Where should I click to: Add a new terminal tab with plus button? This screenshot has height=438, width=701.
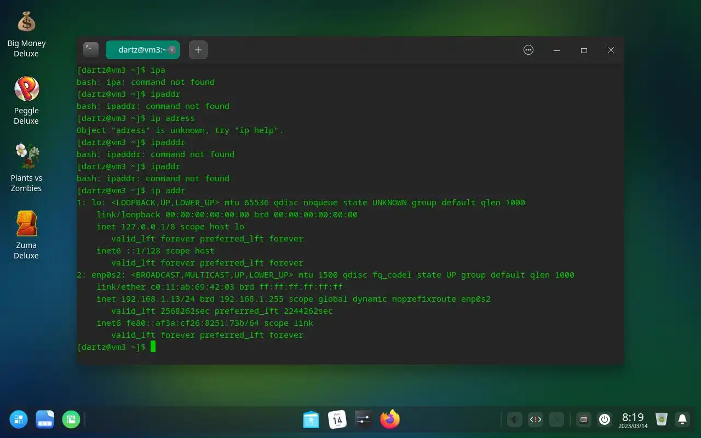tap(198, 50)
